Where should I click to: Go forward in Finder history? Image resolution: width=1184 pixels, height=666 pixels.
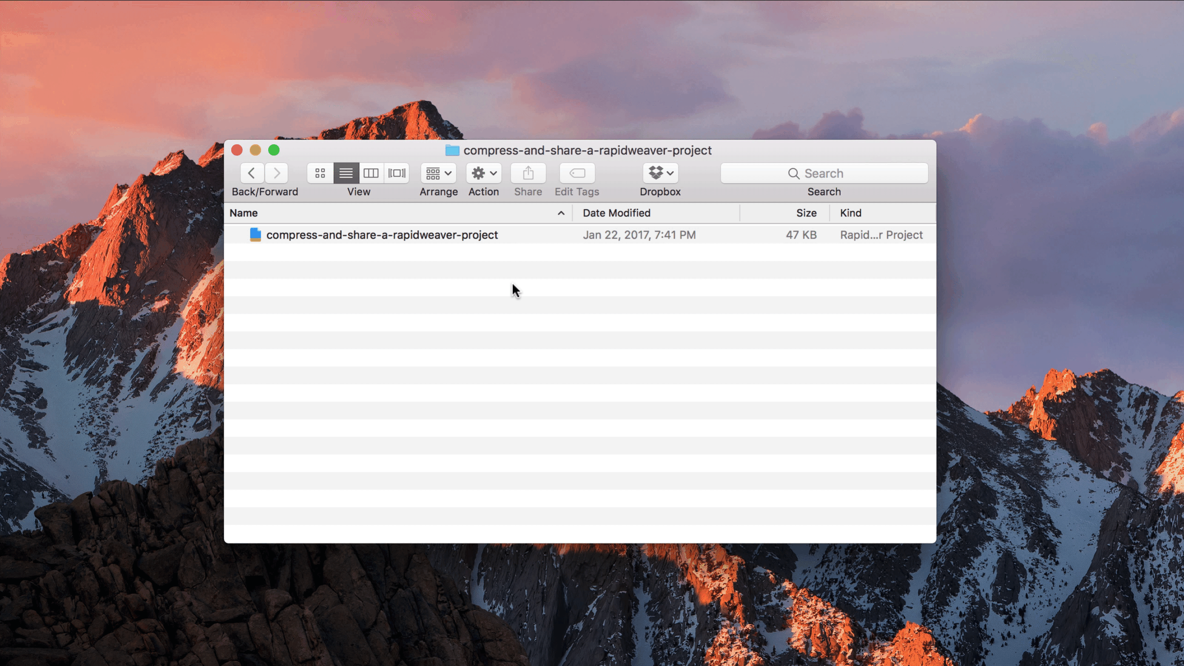(277, 173)
